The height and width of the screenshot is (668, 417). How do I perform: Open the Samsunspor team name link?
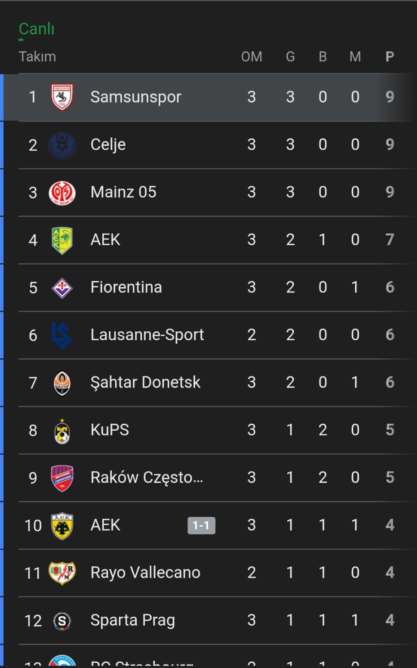click(x=136, y=97)
